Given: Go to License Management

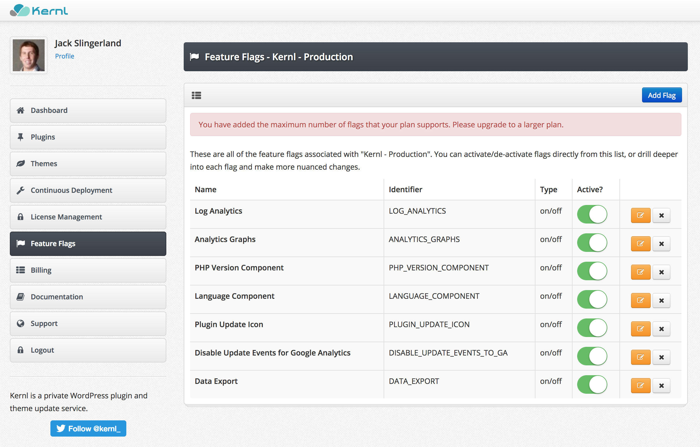Looking at the screenshot, I should click(88, 217).
